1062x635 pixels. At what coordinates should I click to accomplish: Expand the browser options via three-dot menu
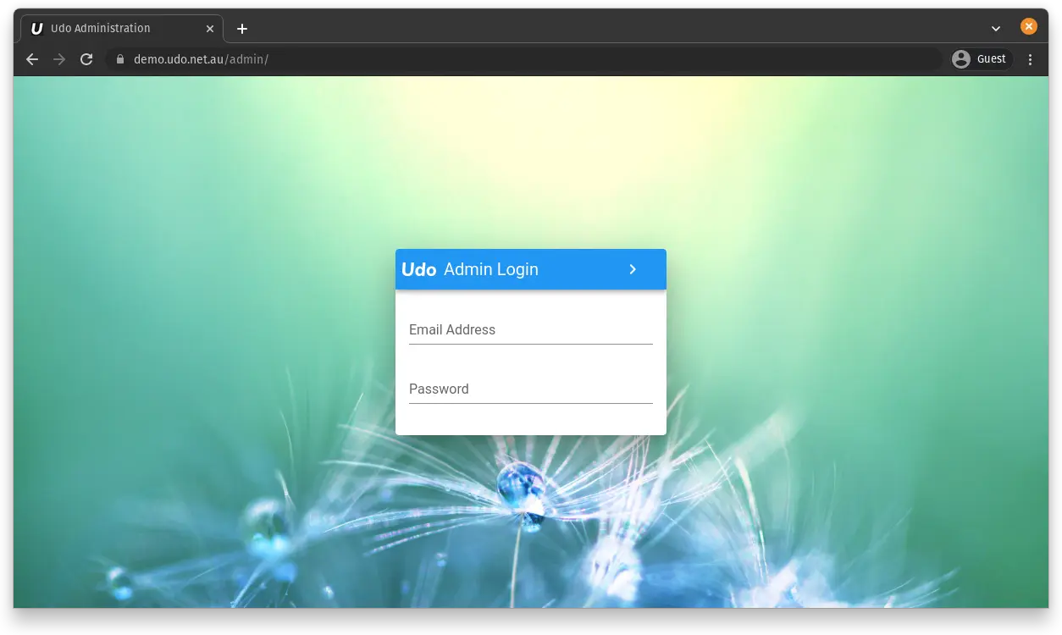point(1030,59)
